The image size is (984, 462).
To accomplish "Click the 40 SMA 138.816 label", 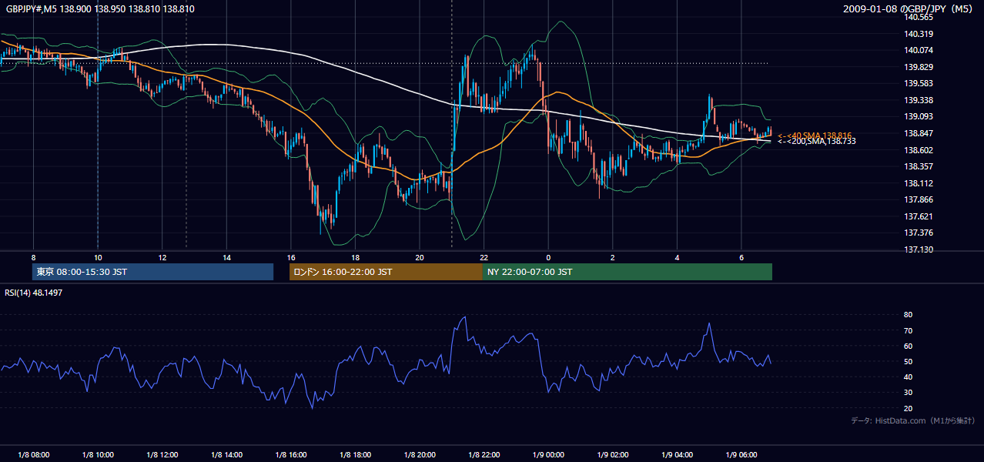I will coord(815,135).
